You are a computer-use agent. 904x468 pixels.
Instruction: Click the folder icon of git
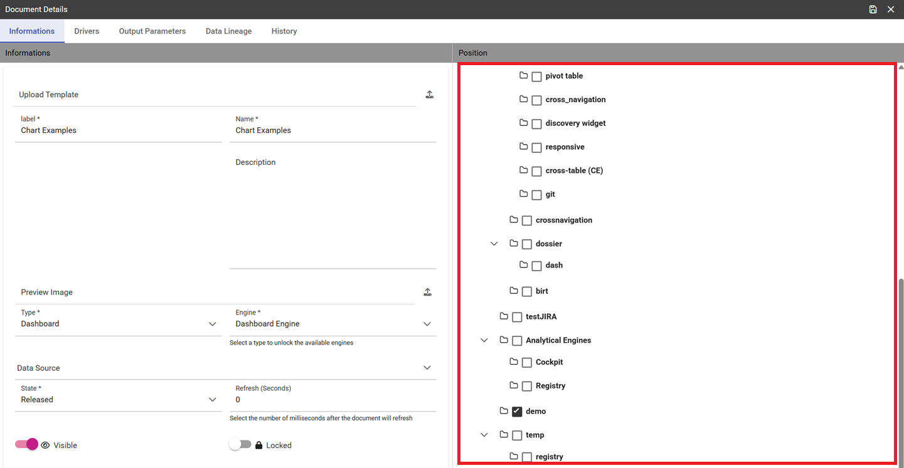tap(524, 194)
